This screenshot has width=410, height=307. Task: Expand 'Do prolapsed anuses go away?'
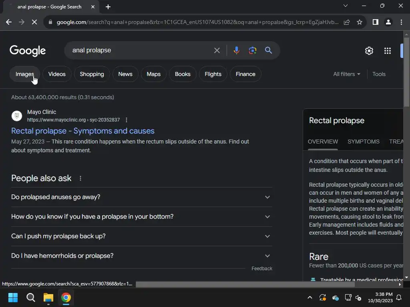point(141,197)
